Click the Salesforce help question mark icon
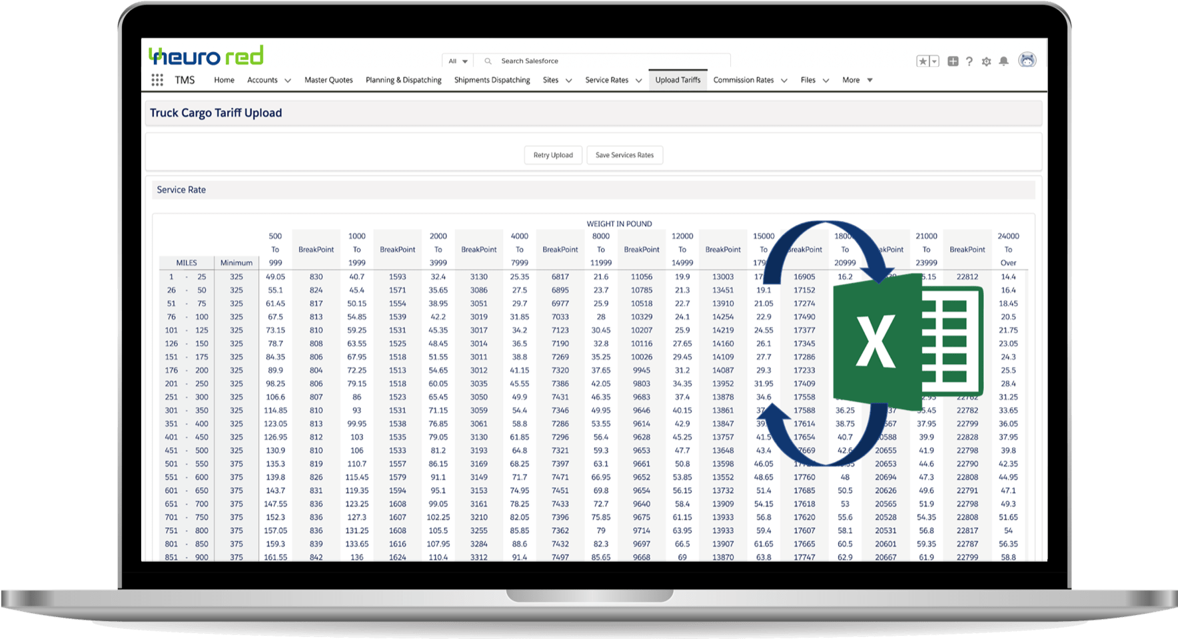This screenshot has height=639, width=1178. pyautogui.click(x=970, y=61)
